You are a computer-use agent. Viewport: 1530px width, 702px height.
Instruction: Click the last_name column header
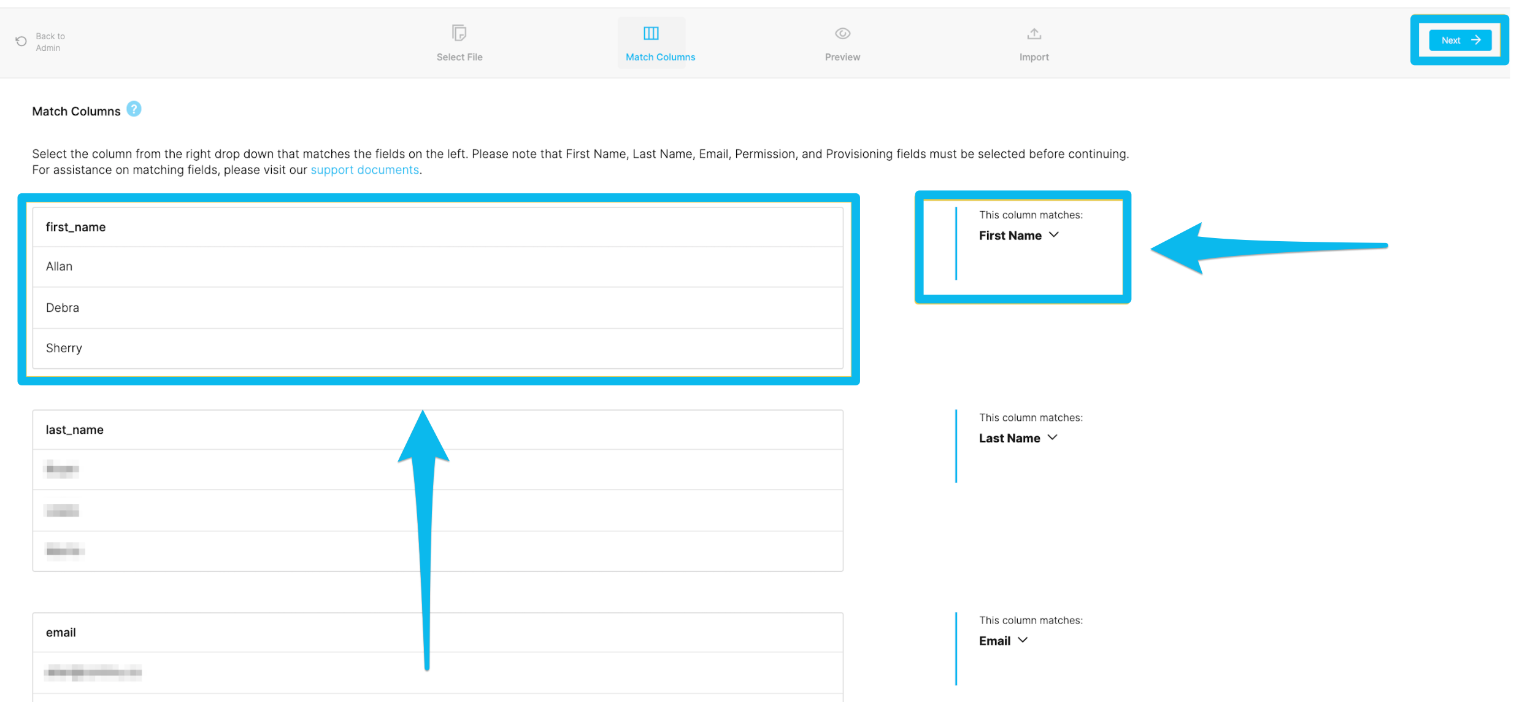click(x=437, y=430)
